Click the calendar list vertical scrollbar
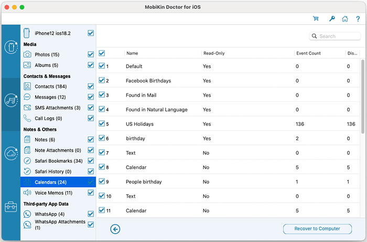 tap(363, 97)
